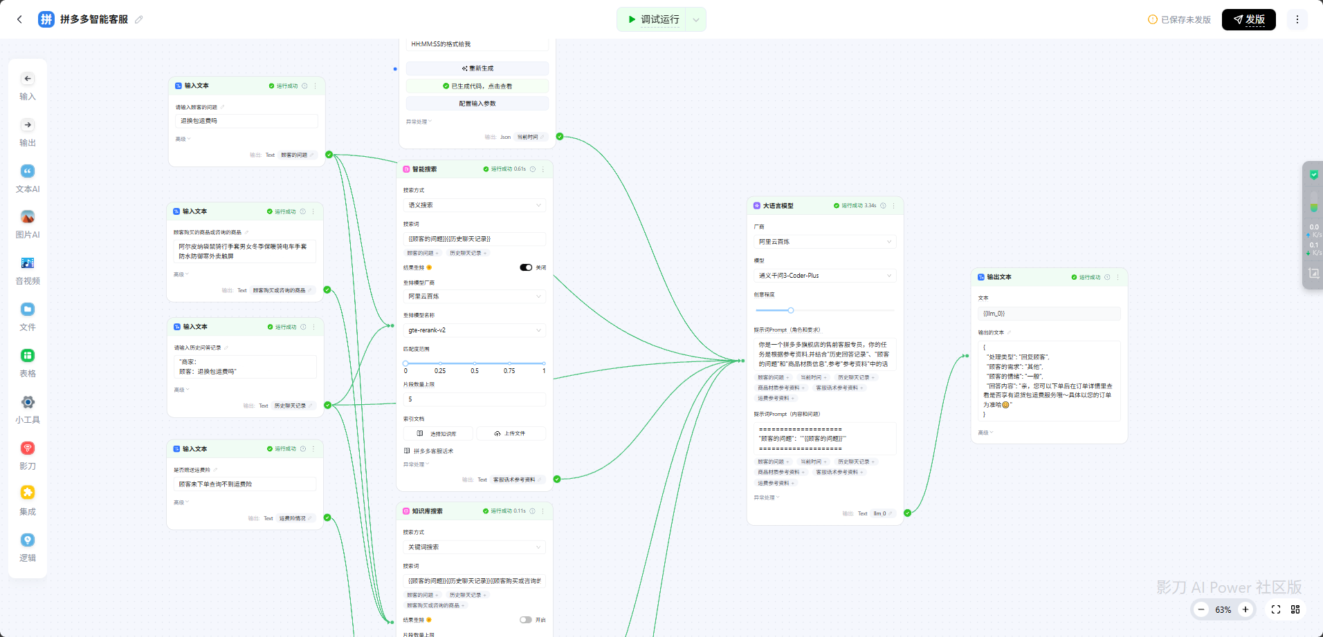Click 选择知识库 in 智能搜索 node
Image resolution: width=1323 pixels, height=637 pixels.
click(439, 433)
